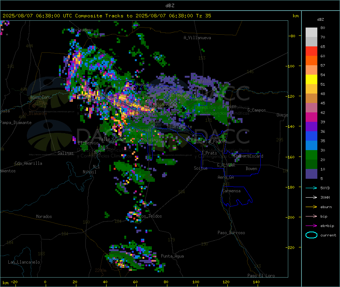Screen dimensions: 340x287
Task: Click the Aero_GH label
Action: click(226, 178)
